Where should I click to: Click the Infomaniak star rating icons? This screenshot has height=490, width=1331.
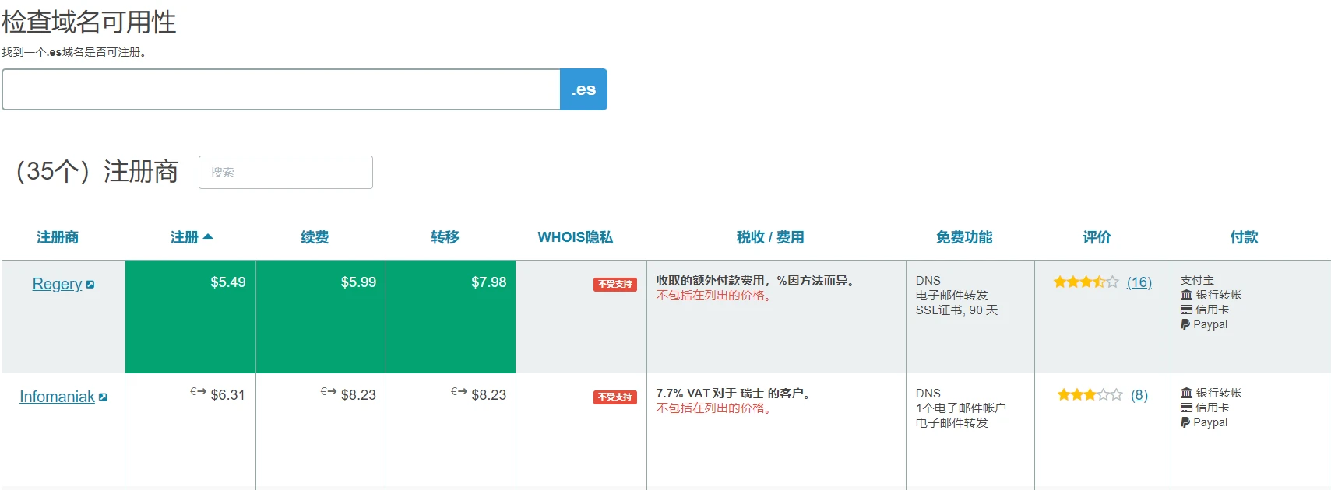tap(1089, 395)
